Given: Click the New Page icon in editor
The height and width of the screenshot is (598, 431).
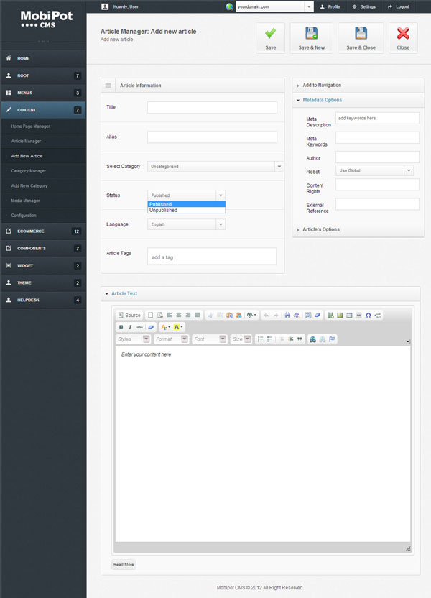Looking at the screenshot, I should coord(151,315).
